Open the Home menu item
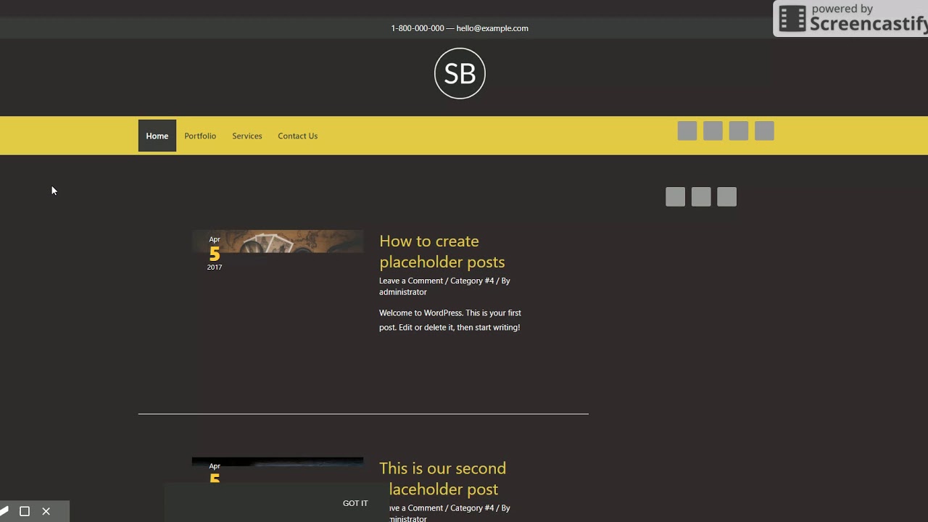The image size is (928, 522). [157, 136]
